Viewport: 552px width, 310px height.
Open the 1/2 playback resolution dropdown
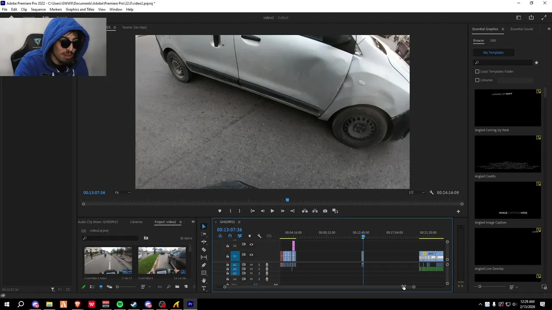coord(417,192)
